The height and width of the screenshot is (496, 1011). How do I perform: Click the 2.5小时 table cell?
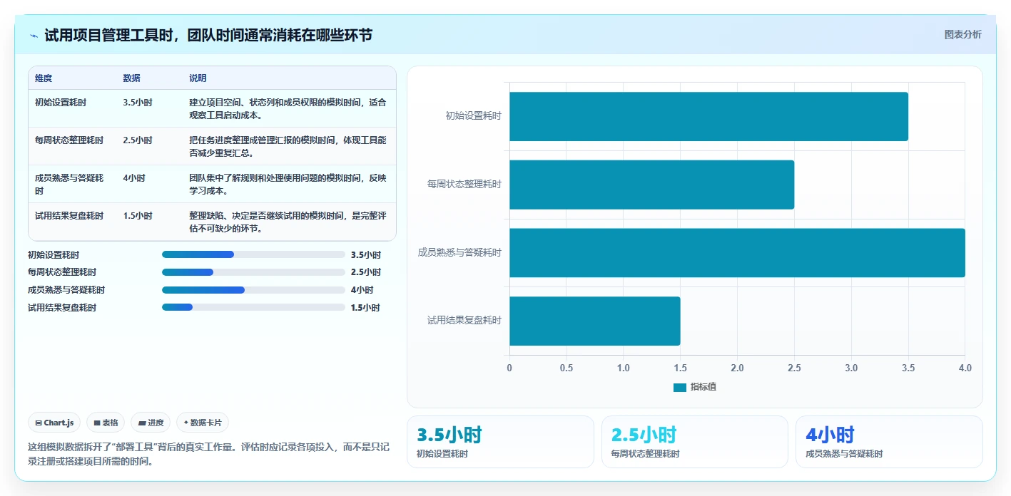click(x=138, y=140)
